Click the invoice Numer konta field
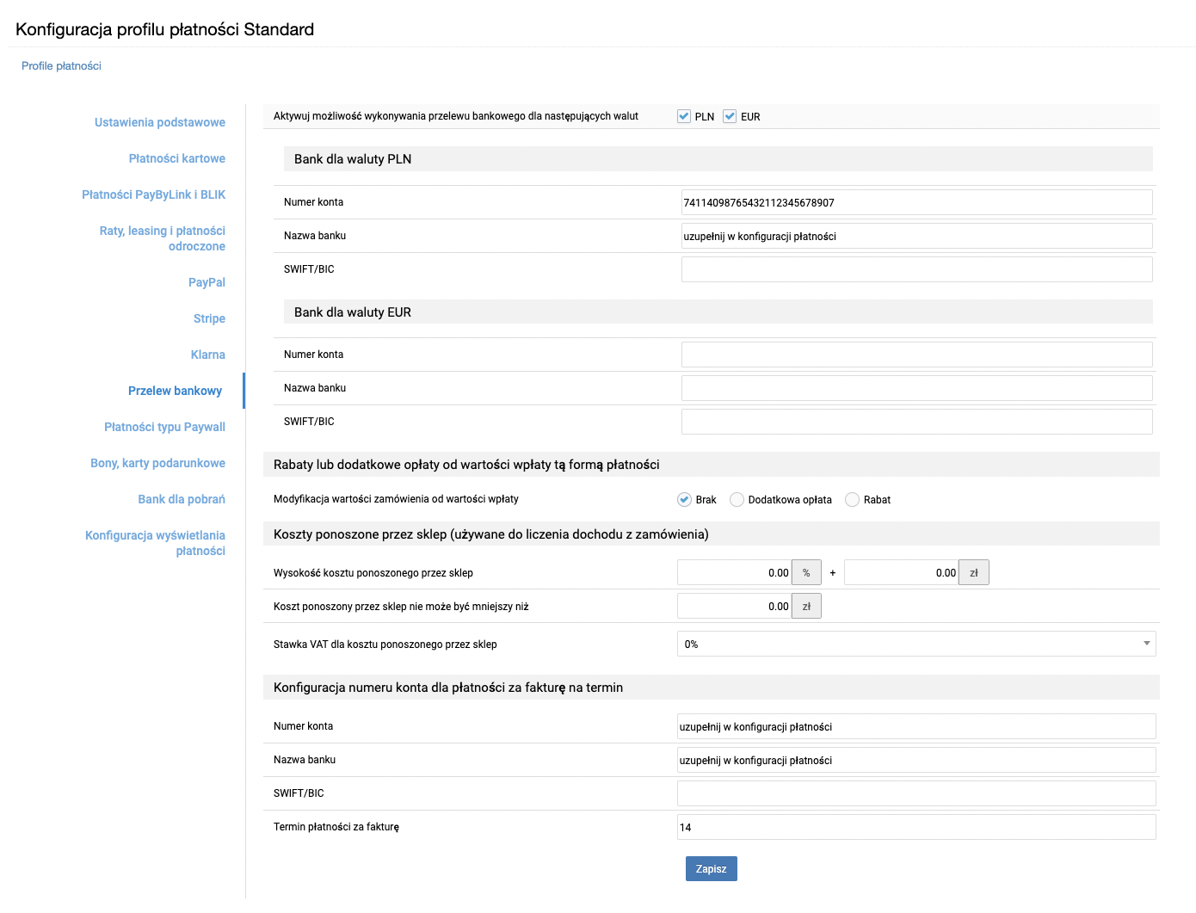This screenshot has width=1196, height=913. [x=916, y=726]
